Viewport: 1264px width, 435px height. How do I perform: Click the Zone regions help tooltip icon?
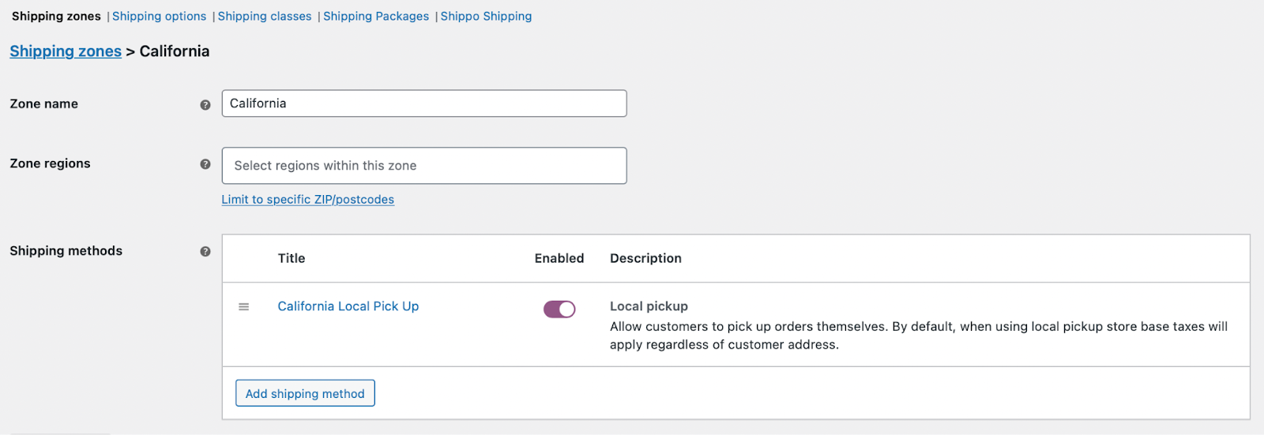[x=205, y=164]
